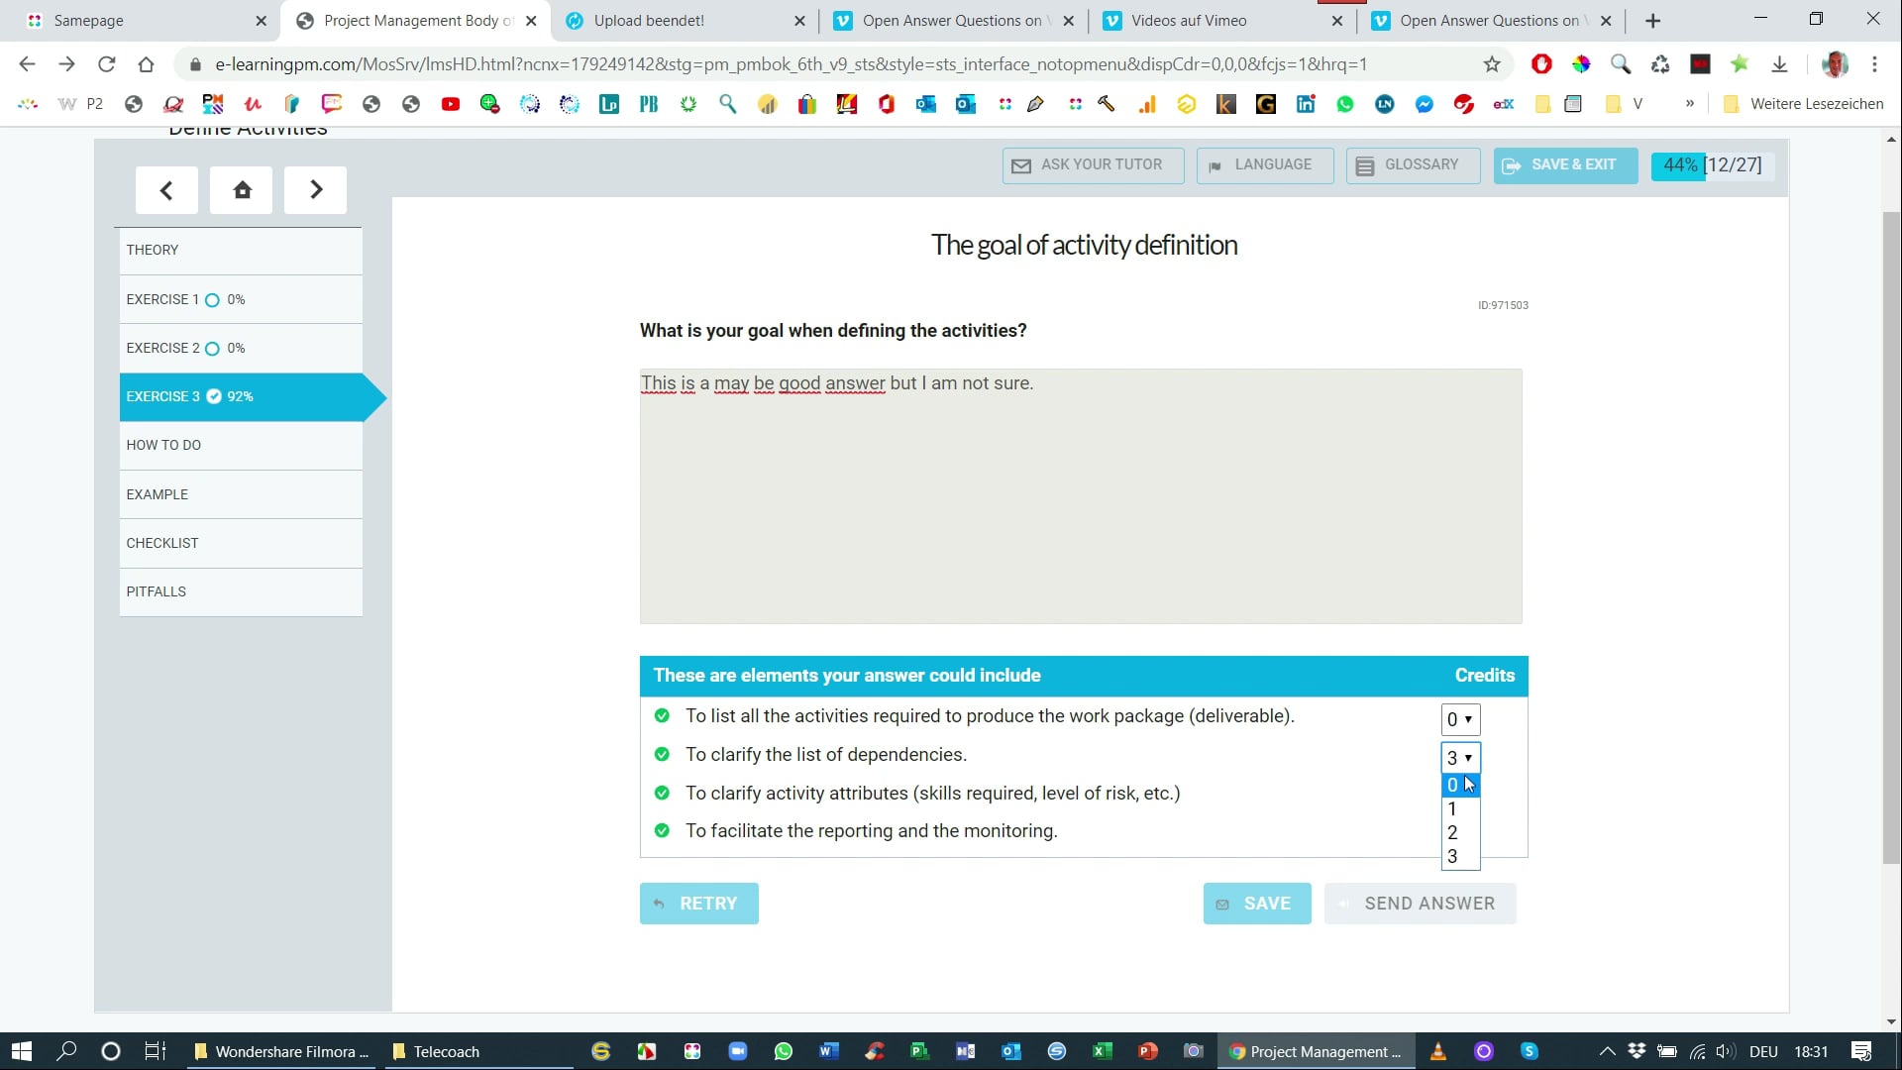This screenshot has height=1070, width=1902.
Task: Select credit option 2 in dropdown list
Action: point(1460,832)
